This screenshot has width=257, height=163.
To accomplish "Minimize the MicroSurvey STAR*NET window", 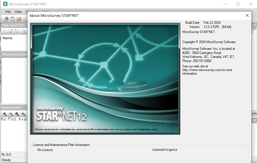I will click(225, 4).
